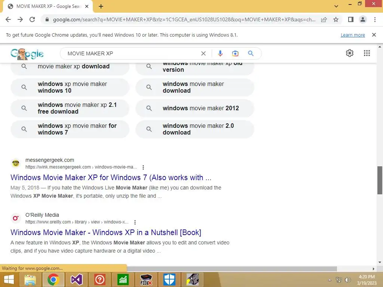Click the vertical scrollbar thumb
This screenshot has width=383, height=287.
(380, 180)
